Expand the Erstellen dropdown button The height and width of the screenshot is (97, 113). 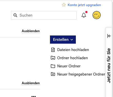(63, 40)
